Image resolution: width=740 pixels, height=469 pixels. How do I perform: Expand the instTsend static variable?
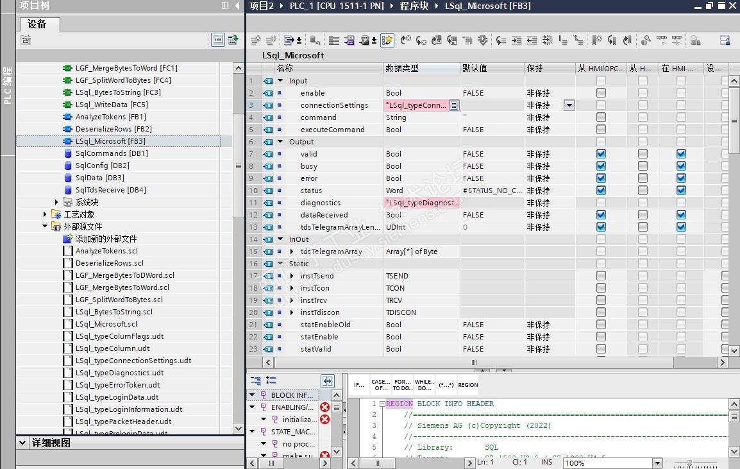click(292, 276)
